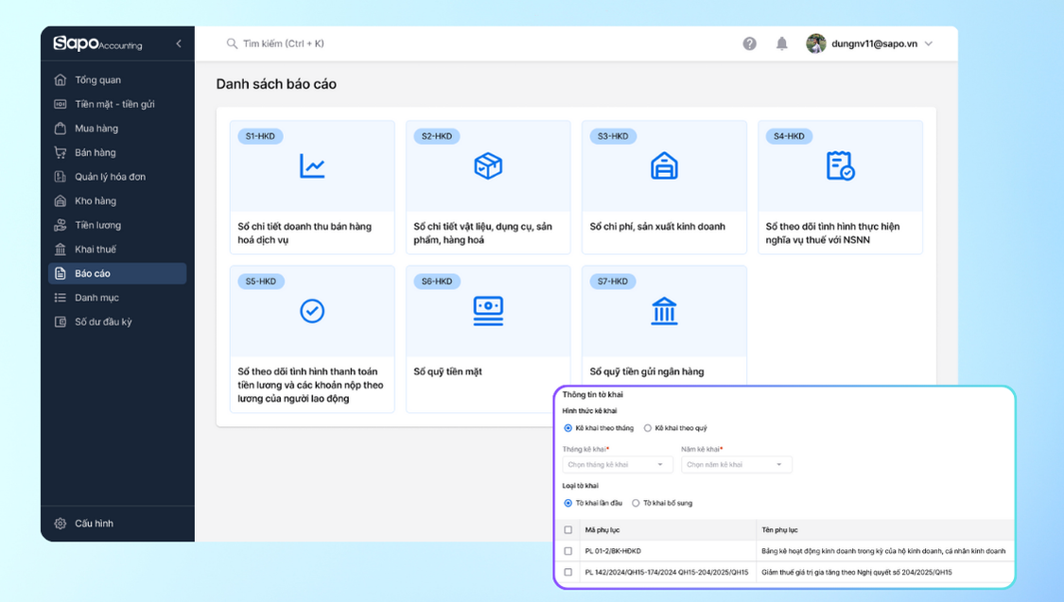Select the "Kê khai theo quý" radio option

648,428
